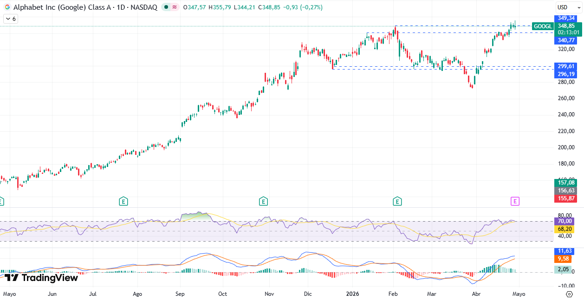Select the 299,61 horizontal line price label
The width and height of the screenshot is (584, 300).
pyautogui.click(x=566, y=66)
